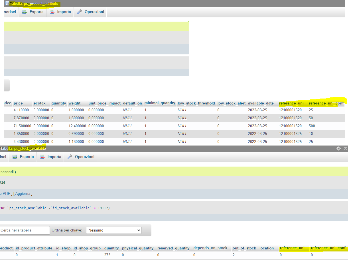The height and width of the screenshot is (260, 351).
Task: Sort by the price column header
Action: coord(18,103)
